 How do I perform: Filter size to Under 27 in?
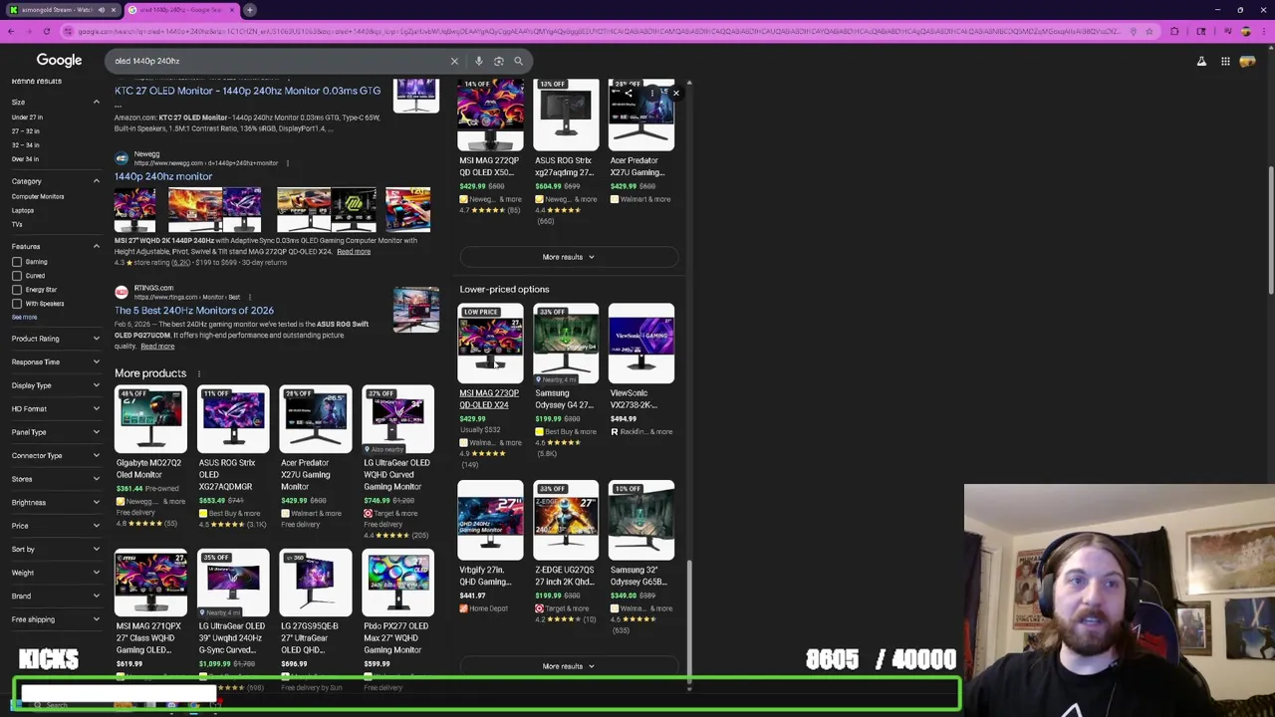pyautogui.click(x=27, y=118)
